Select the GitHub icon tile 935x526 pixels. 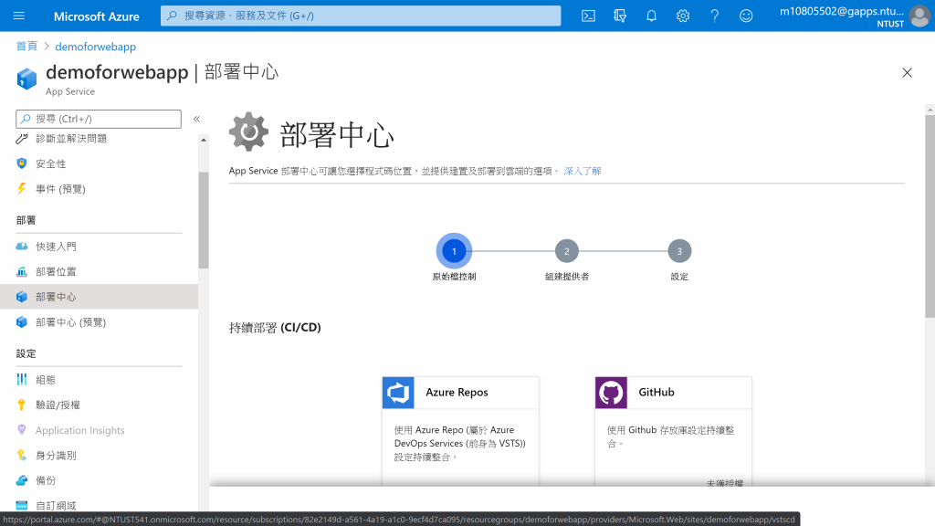tap(611, 393)
